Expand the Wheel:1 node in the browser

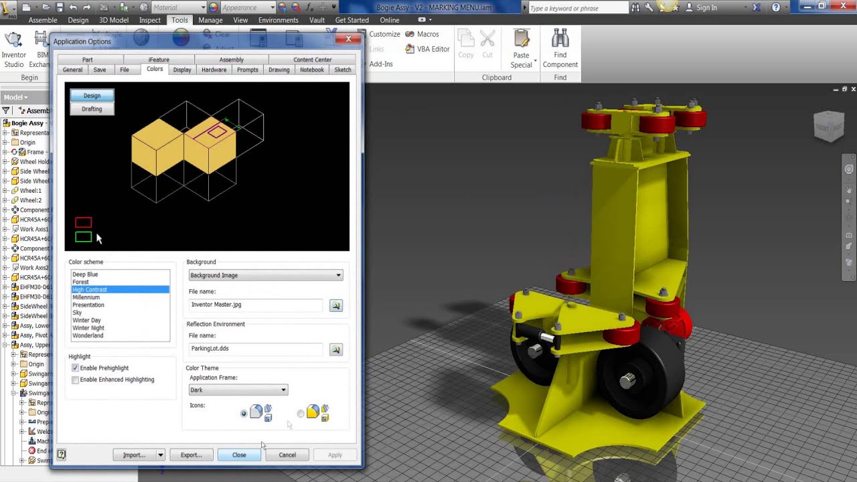pos(5,191)
